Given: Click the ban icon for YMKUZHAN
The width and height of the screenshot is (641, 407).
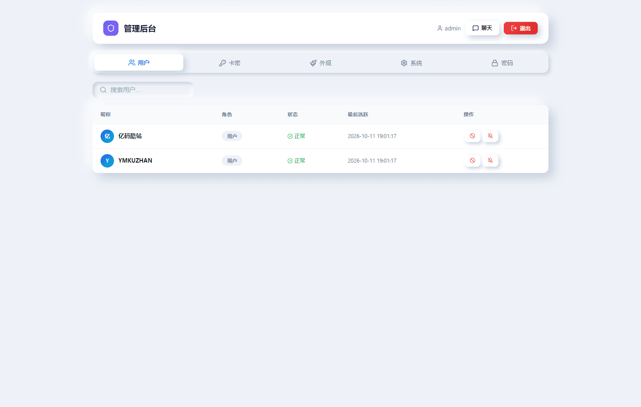Looking at the screenshot, I should click(x=472, y=160).
